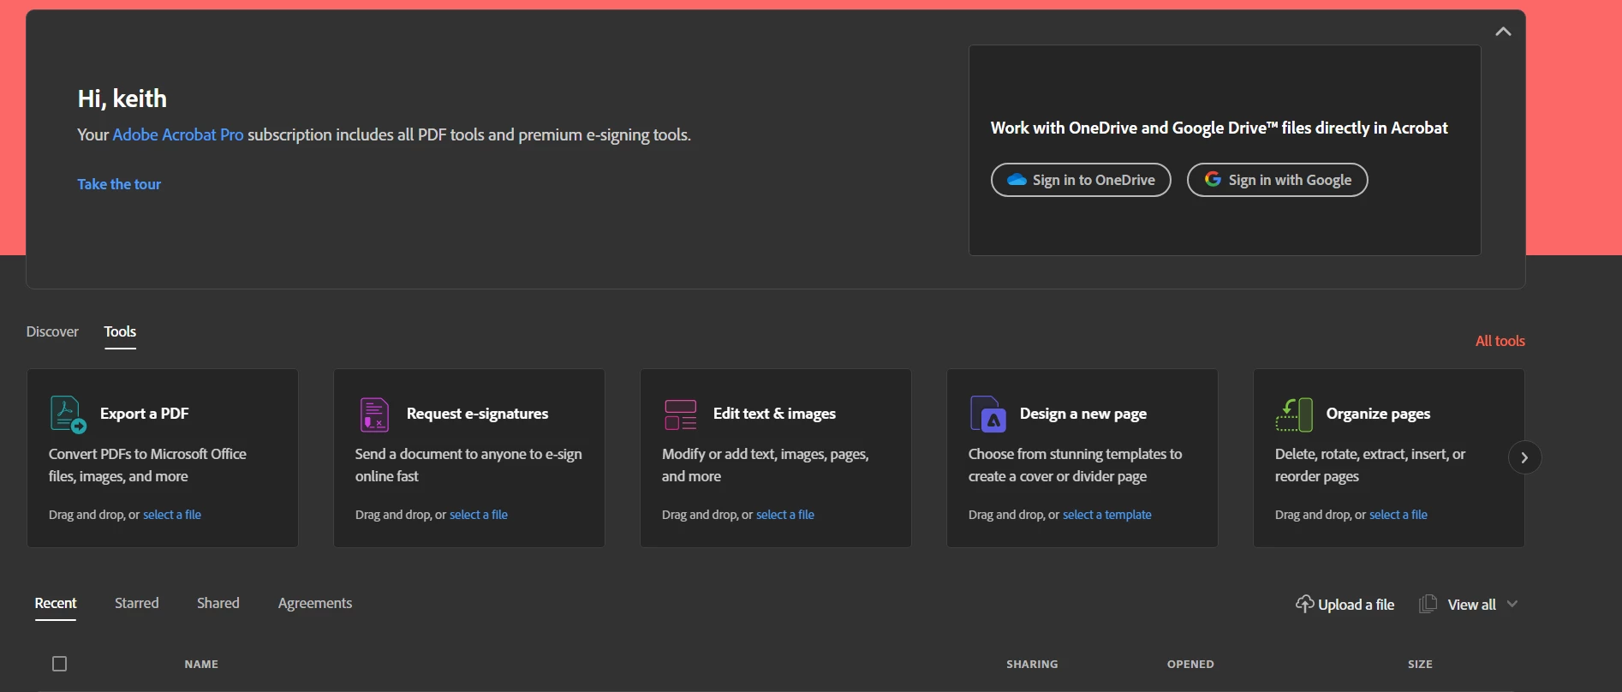This screenshot has height=692, width=1622.
Task: Expand the View all dropdown arrow
Action: (x=1512, y=604)
